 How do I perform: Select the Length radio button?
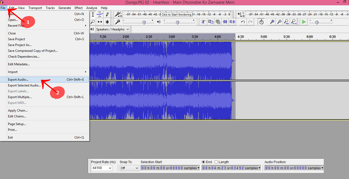pyautogui.click(x=216, y=162)
